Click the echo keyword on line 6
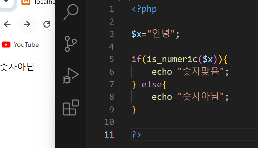The image size is (258, 148). click(x=162, y=72)
